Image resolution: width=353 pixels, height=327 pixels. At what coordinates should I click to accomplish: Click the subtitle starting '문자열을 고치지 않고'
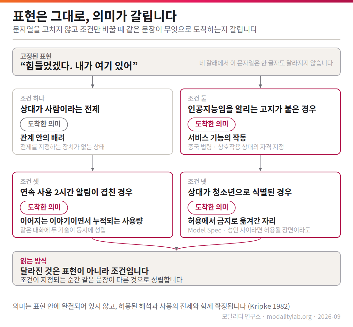pyautogui.click(x=135, y=30)
